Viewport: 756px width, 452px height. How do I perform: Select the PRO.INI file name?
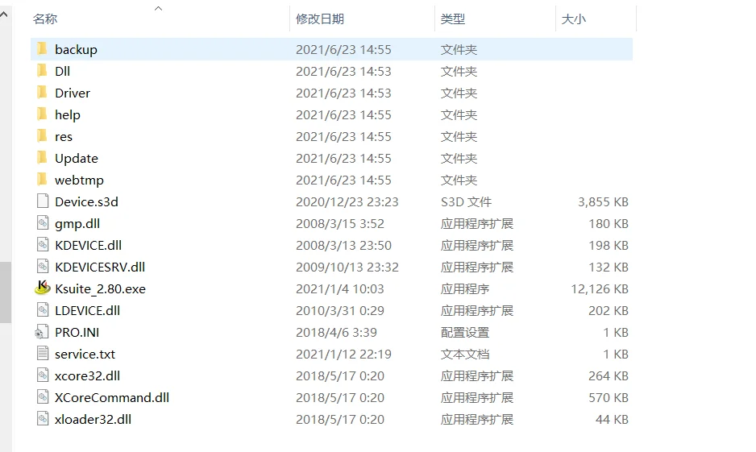pos(77,333)
